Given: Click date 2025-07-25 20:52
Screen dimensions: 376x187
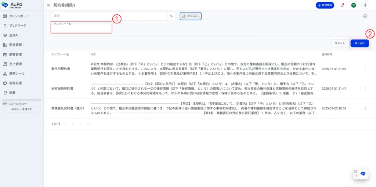Looking at the screenshot, I should tap(334, 108).
